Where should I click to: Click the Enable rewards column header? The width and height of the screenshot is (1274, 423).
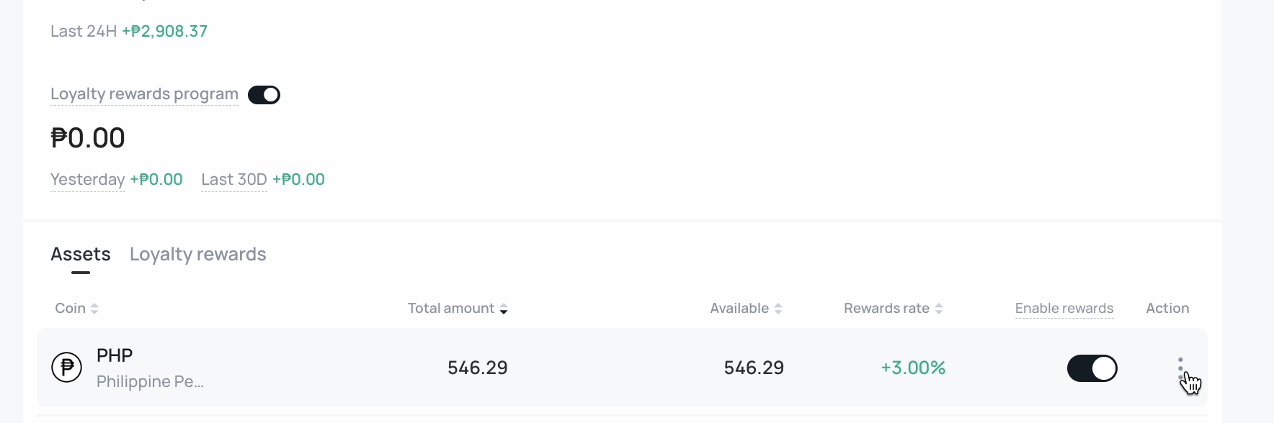click(x=1064, y=309)
